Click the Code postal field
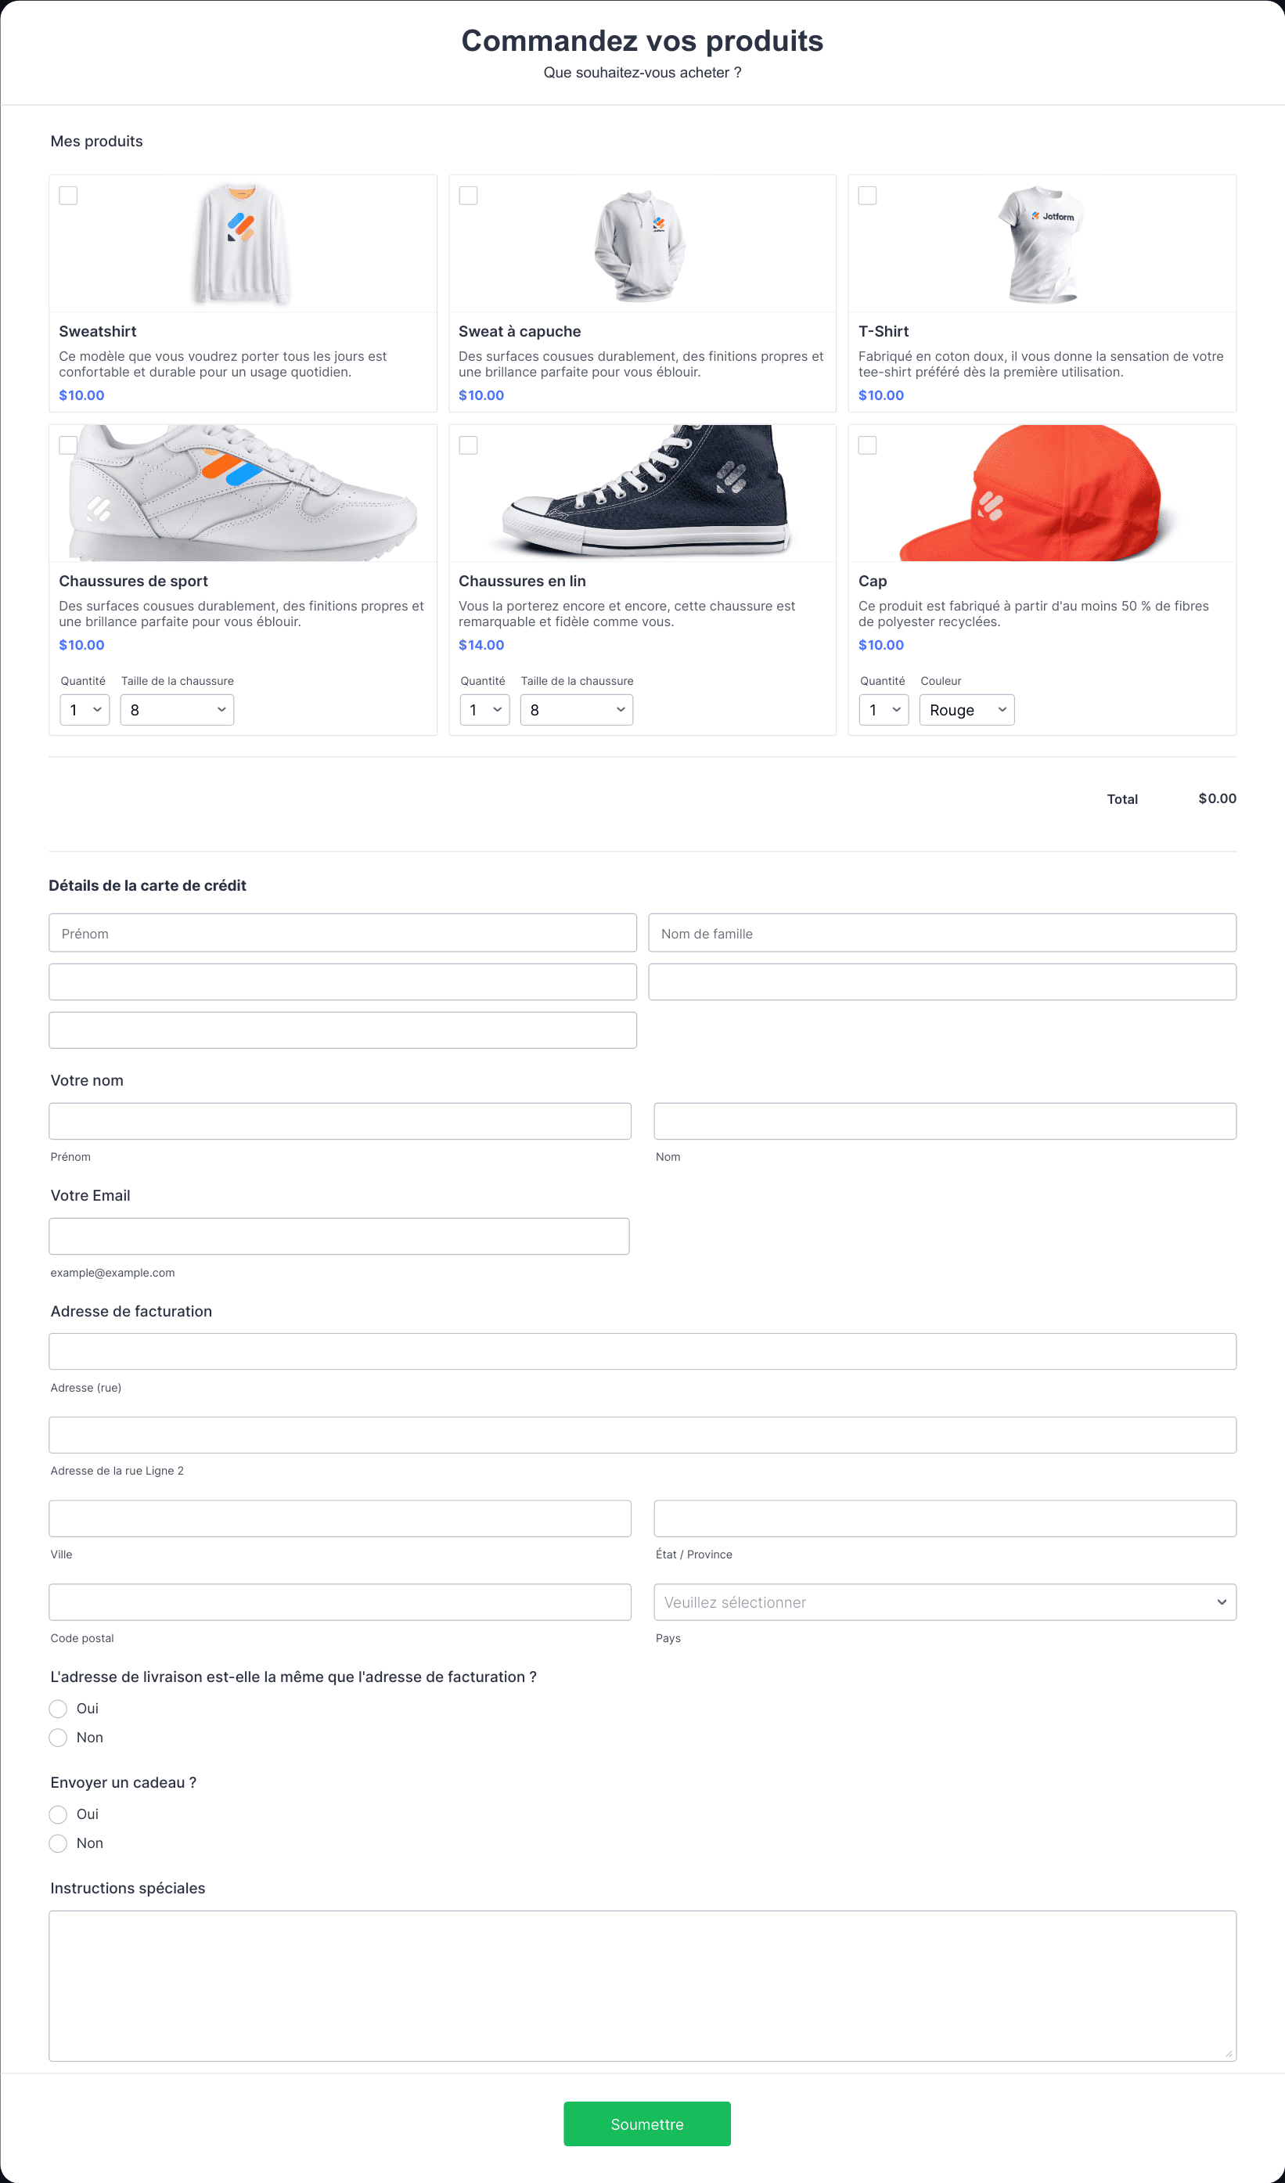This screenshot has height=2183, width=1285. coord(340,1602)
